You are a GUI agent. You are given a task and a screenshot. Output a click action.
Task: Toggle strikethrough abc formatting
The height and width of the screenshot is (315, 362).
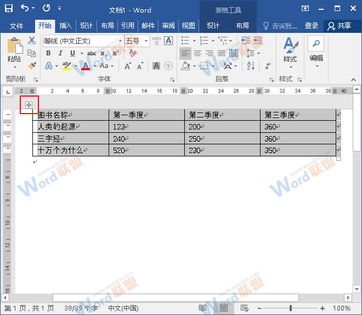click(92, 53)
